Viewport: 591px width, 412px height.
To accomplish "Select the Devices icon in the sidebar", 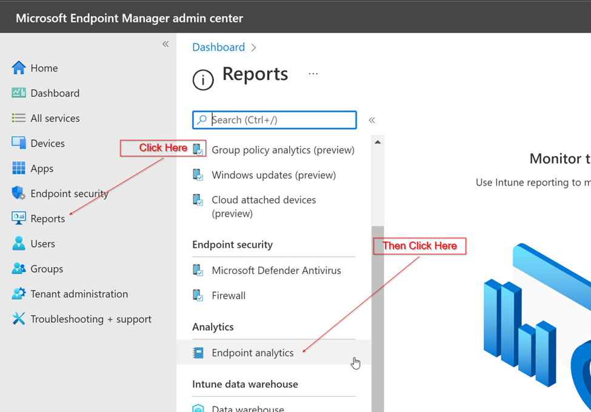I will [19, 143].
